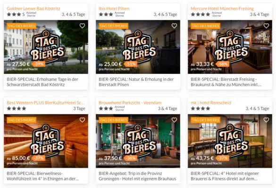Open mk | hotel Remscheid link
Image resolution: width=276 pixels, height=188 pixels.
coord(211,103)
